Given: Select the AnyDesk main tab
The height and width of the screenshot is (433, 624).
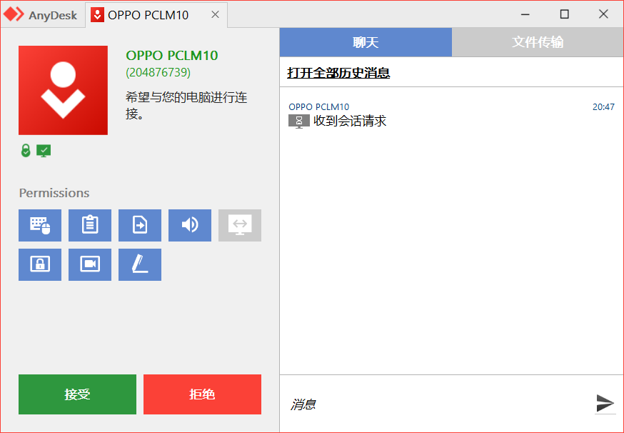Looking at the screenshot, I should click(43, 14).
